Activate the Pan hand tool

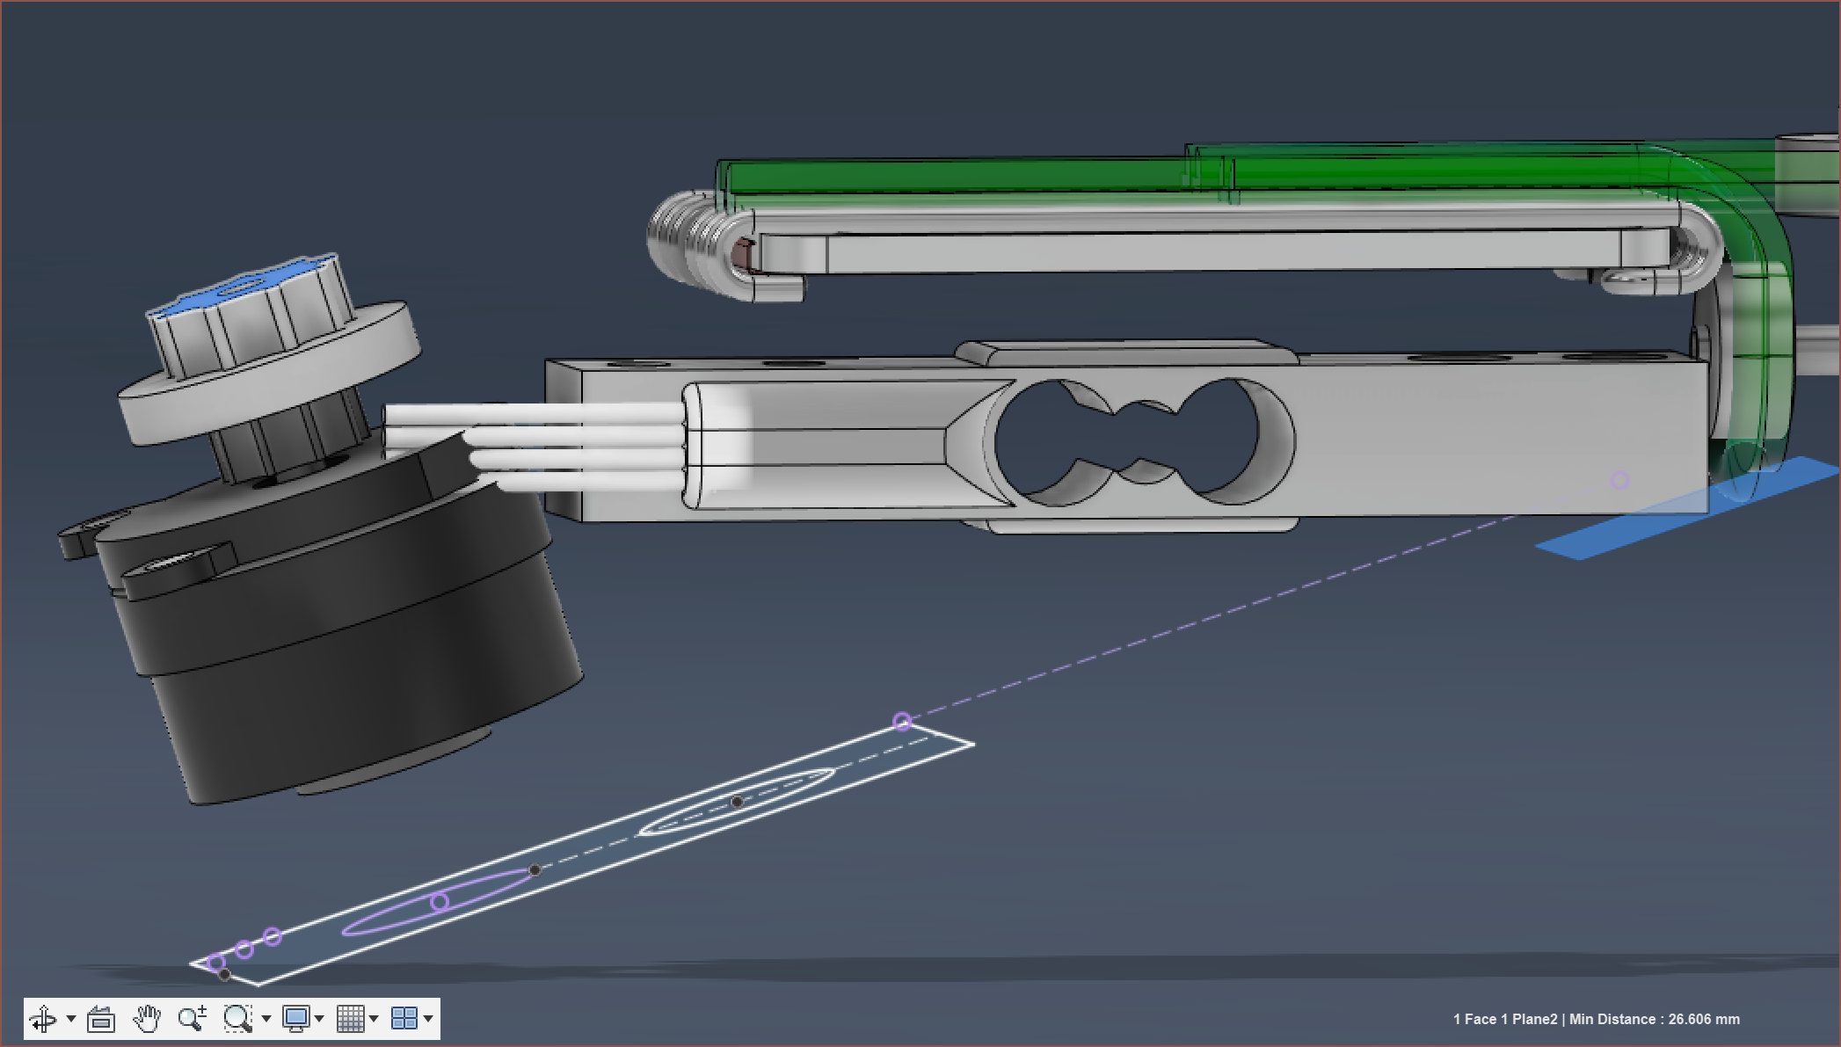coord(147,1019)
